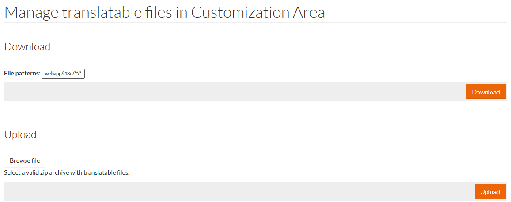Click the orange Download button
The height and width of the screenshot is (202, 511).
click(x=485, y=92)
